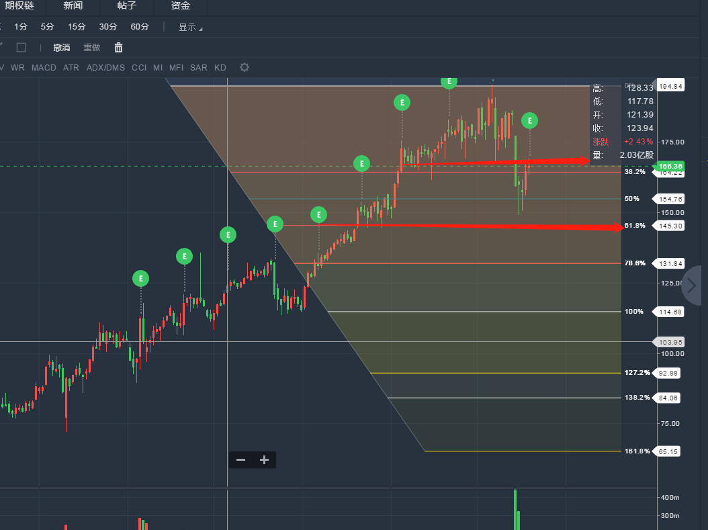Open indicator settings gear
Screen dimensions: 708x530
245,67
